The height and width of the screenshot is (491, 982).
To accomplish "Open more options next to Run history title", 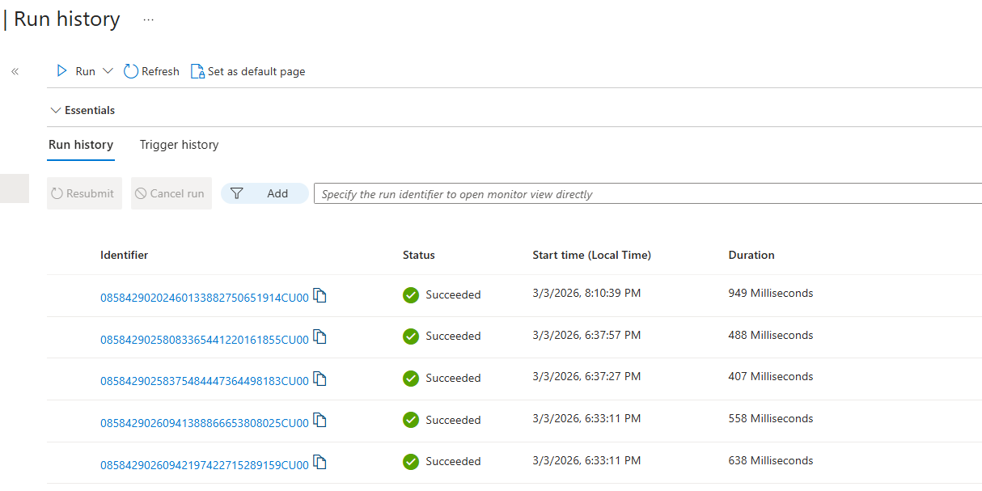I will (147, 18).
